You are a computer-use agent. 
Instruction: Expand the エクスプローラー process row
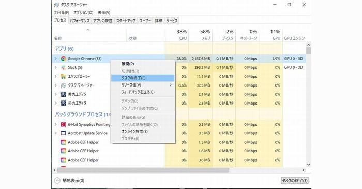(56, 76)
